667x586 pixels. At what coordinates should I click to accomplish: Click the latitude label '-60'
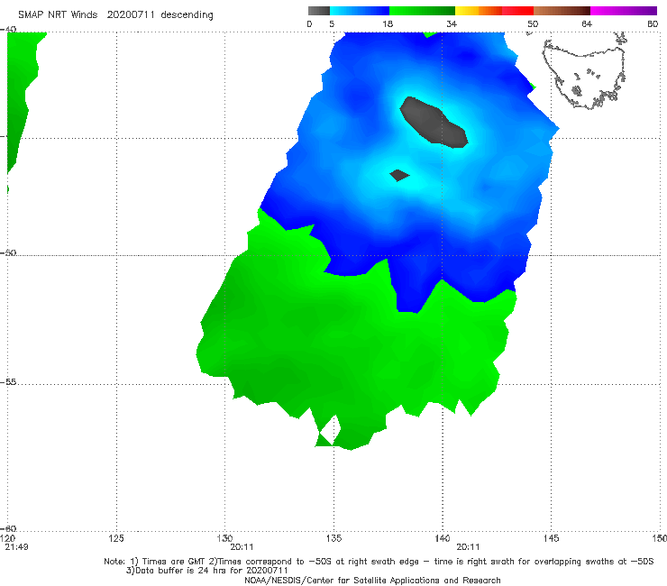click(8, 528)
